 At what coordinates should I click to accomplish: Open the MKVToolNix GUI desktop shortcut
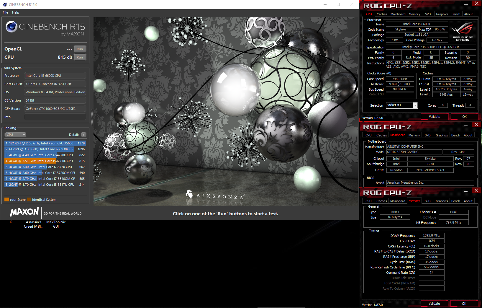pos(56,224)
